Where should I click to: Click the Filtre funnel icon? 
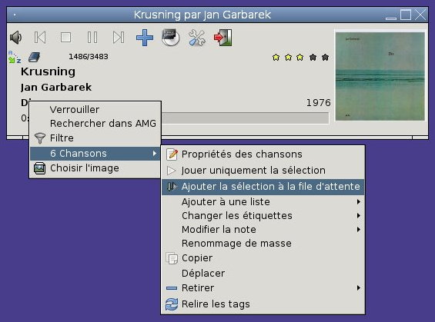(x=40, y=138)
